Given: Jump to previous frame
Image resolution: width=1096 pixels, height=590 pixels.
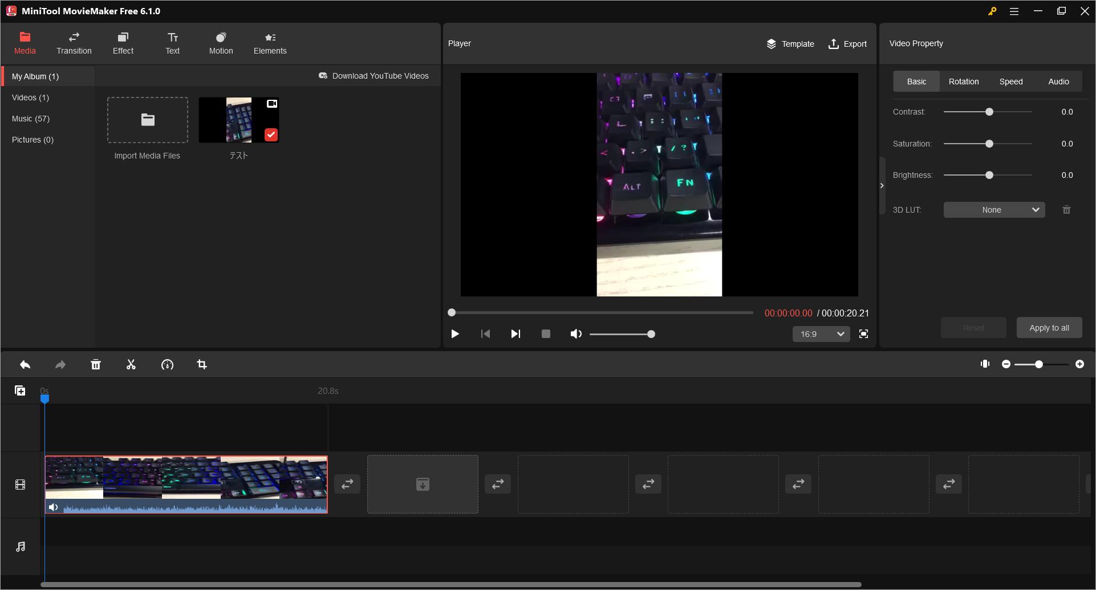Looking at the screenshot, I should point(485,334).
